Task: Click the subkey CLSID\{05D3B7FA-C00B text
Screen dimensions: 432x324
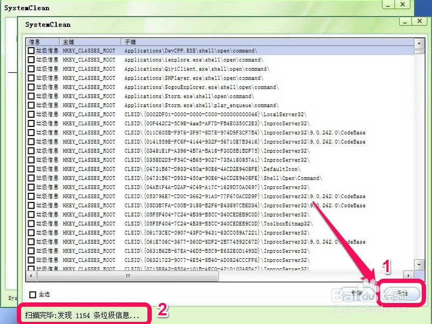Action: 245,205
